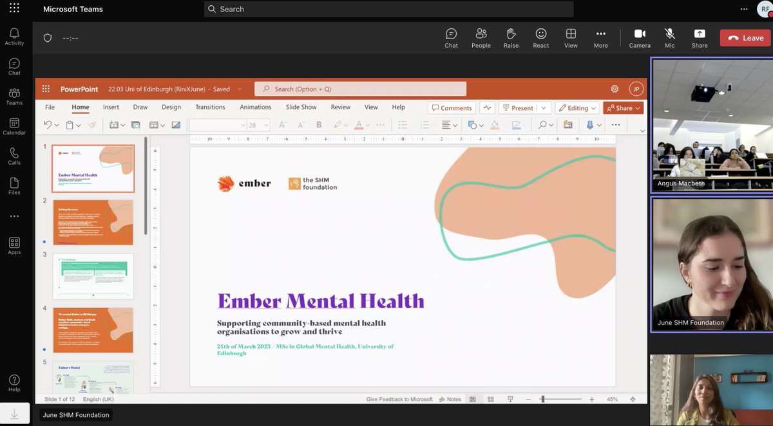
Task: Click the JP account avatar in PowerPoint
Action: tap(636, 89)
